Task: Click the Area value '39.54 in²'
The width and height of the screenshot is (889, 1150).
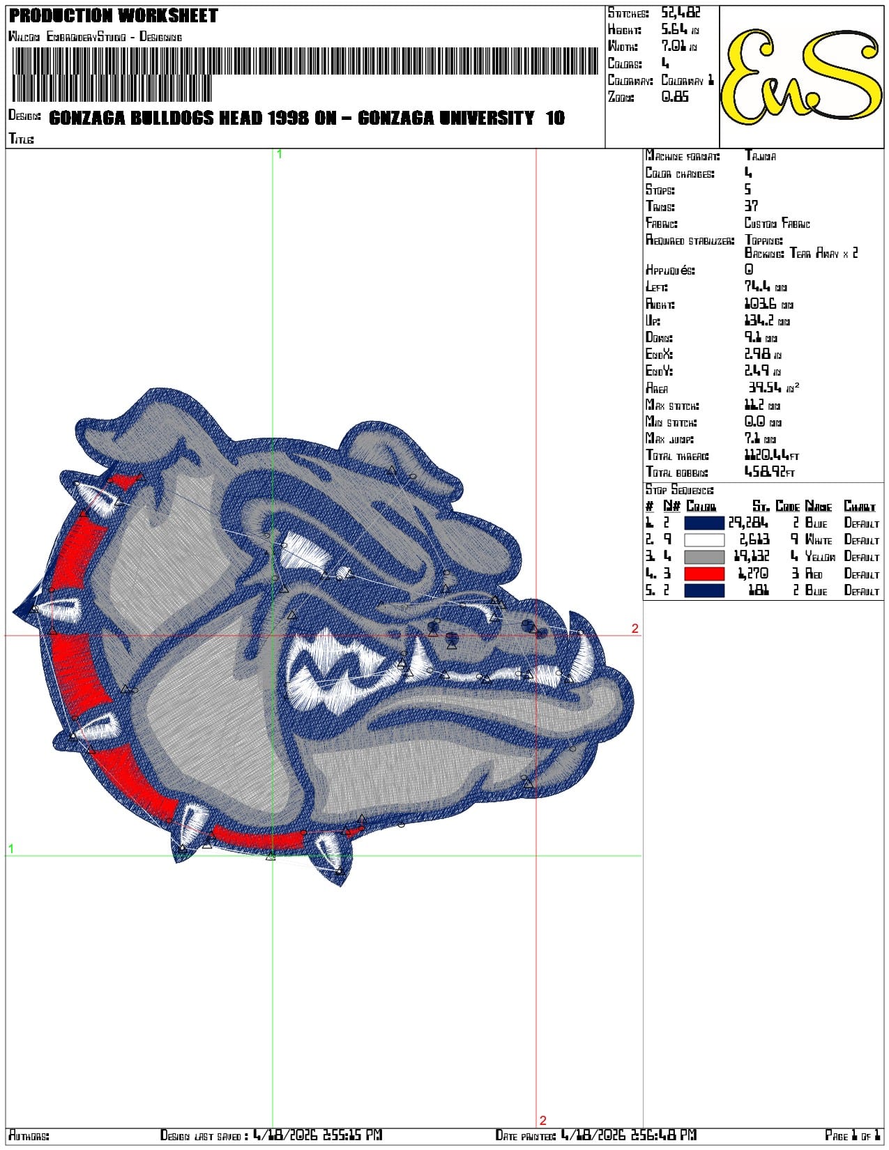Action: click(774, 388)
